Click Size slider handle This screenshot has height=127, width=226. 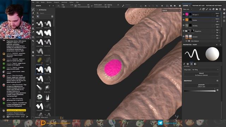[x=64, y=7]
